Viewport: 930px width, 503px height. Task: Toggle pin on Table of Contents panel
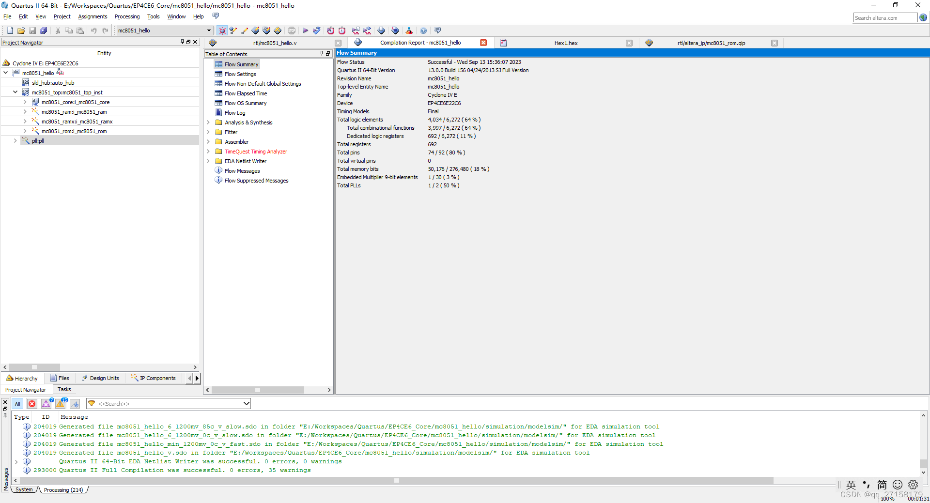click(322, 54)
